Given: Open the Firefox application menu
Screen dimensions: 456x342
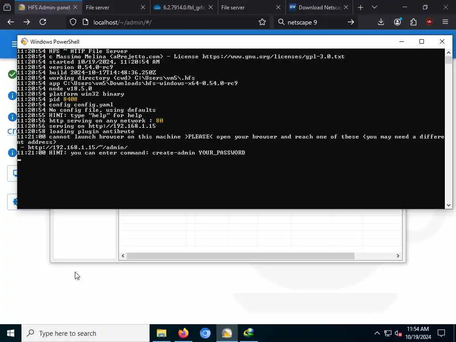Looking at the screenshot, I should tap(445, 22).
